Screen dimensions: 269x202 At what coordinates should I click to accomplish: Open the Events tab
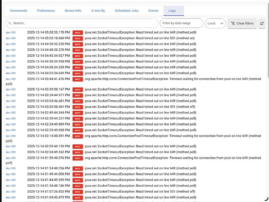point(153,11)
